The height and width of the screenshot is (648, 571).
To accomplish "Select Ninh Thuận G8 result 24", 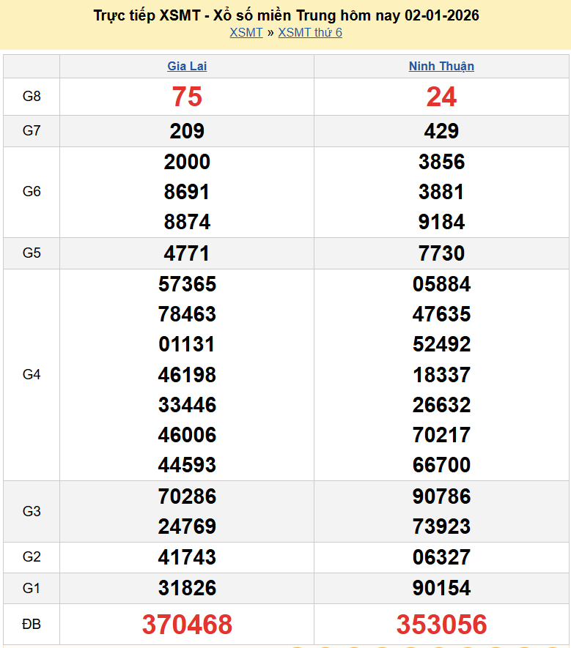I will [x=441, y=97].
